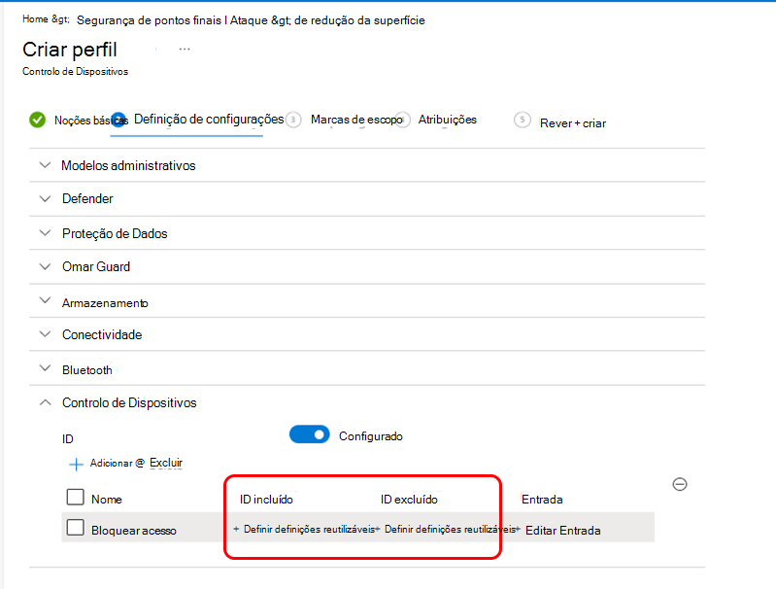
Task: Check the Bloquear acesso row checkbox
Action: (75, 528)
